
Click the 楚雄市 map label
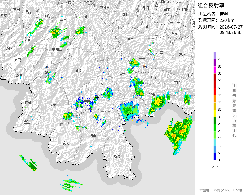105,8
